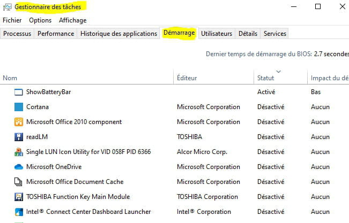The image size is (349, 223).
Task: Click the Microsoft Office 2010 component icon
Action: point(18,122)
